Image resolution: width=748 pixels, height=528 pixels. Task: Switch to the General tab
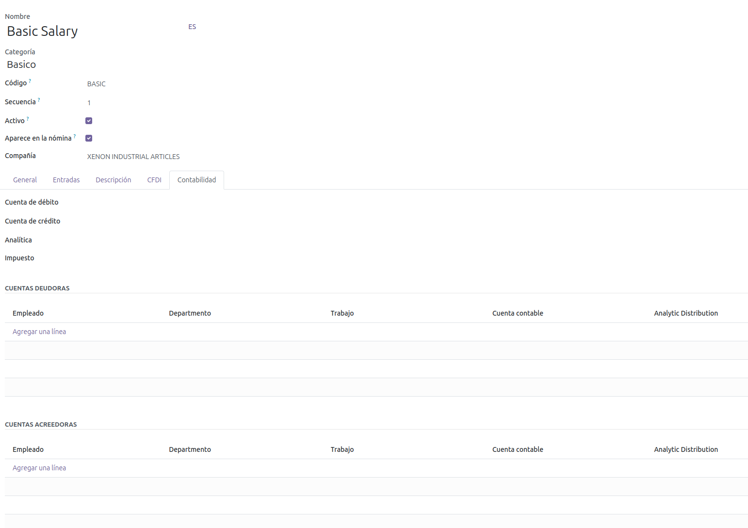coord(25,180)
